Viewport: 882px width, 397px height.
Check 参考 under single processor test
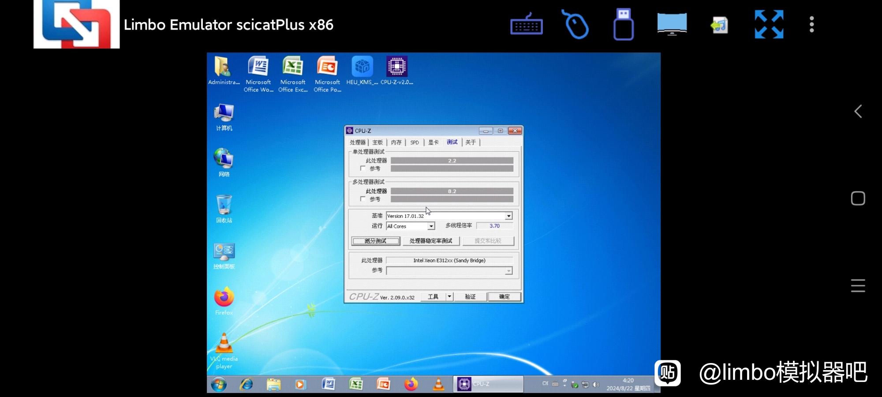point(363,168)
